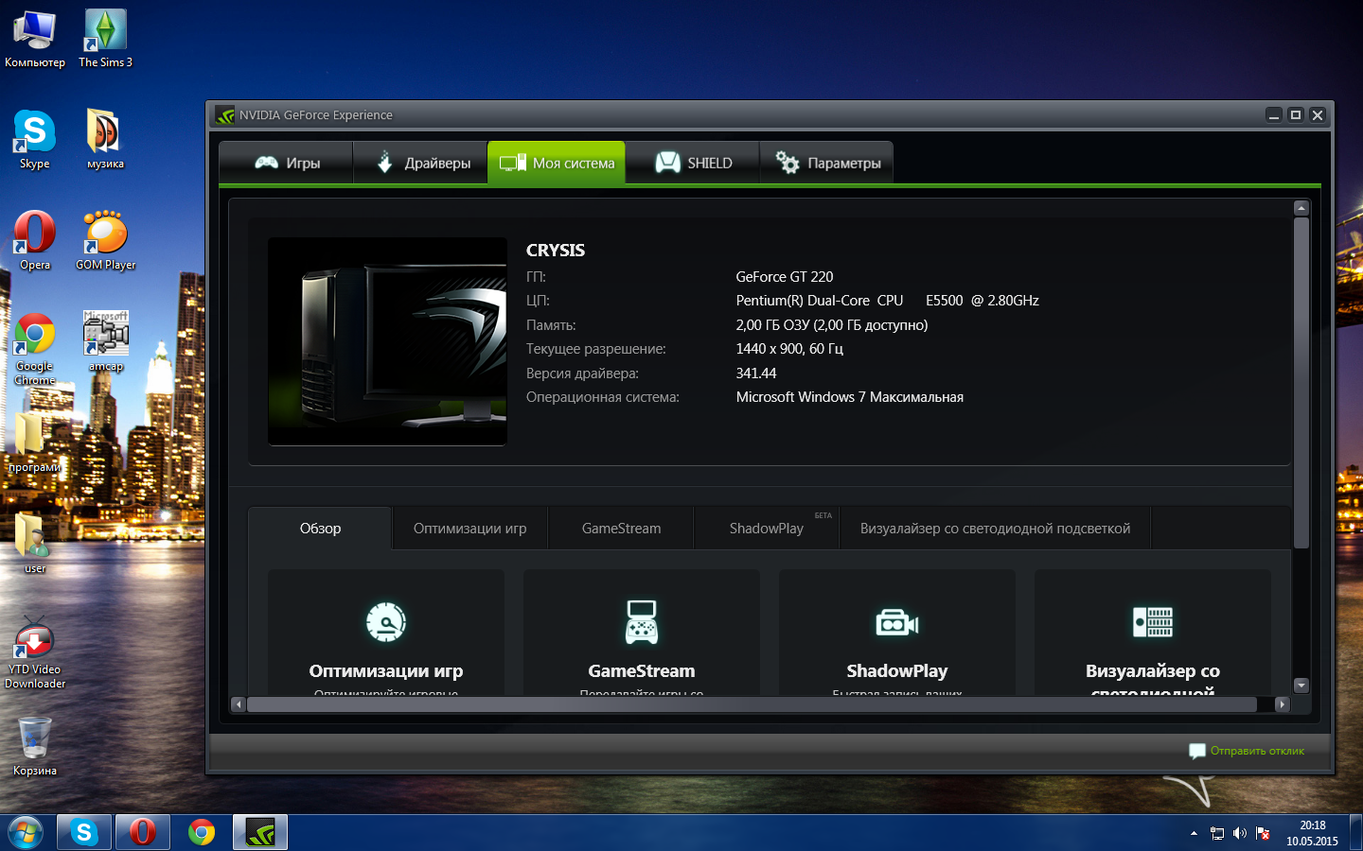Click the GeForce GT 220 value
This screenshot has width=1363, height=851.
pos(785,277)
